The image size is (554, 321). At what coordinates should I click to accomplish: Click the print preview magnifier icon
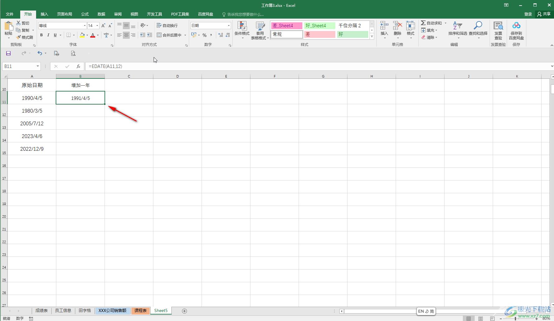coord(73,53)
